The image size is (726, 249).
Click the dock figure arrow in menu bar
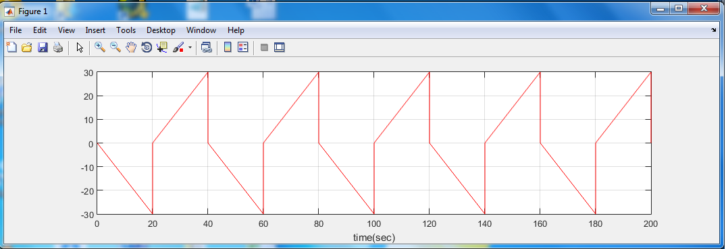pos(713,30)
